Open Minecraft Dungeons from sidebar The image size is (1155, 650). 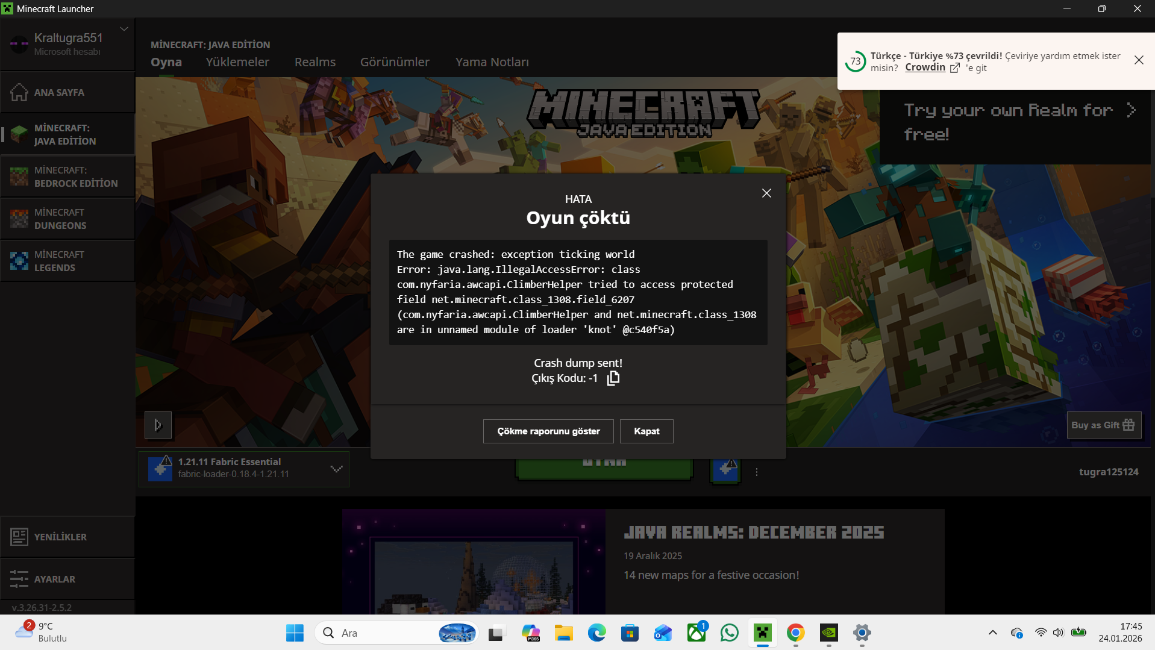tap(67, 219)
